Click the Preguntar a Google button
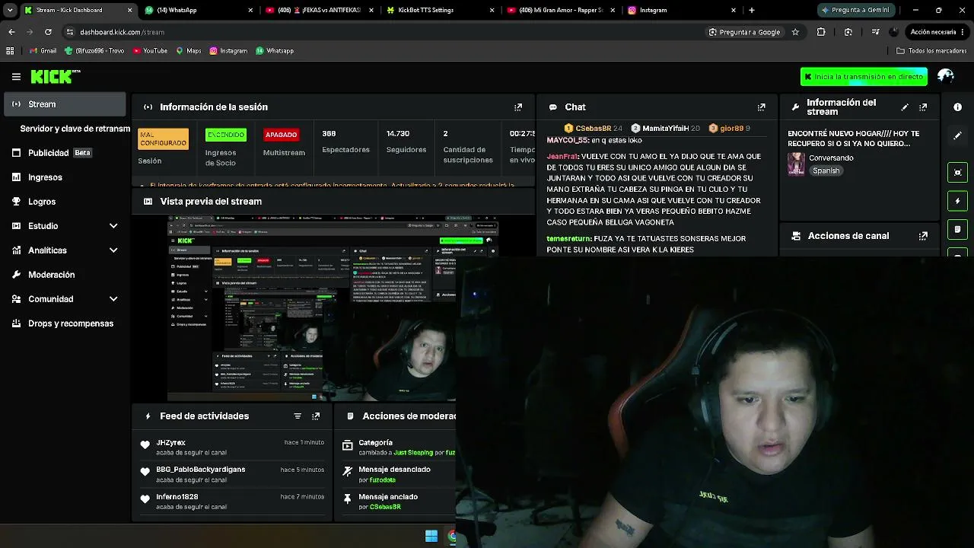 (x=744, y=32)
